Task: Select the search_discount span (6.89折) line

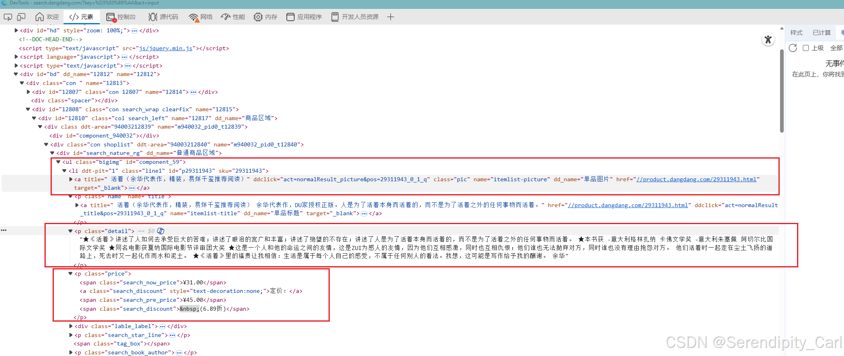Action: 164,309
